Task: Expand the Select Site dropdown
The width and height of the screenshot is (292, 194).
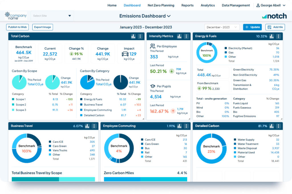Action: [52, 16]
